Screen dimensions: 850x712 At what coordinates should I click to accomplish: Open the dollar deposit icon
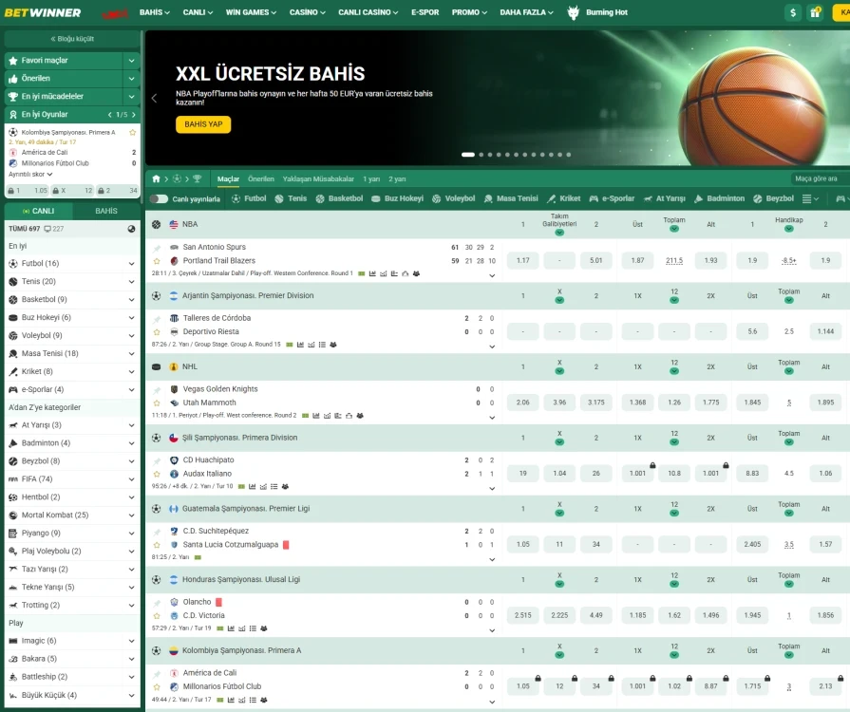pos(793,12)
